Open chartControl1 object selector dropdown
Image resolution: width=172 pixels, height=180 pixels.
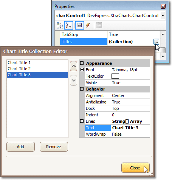[x=163, y=16]
